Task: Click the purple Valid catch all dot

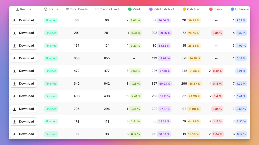Action: point(151,9)
